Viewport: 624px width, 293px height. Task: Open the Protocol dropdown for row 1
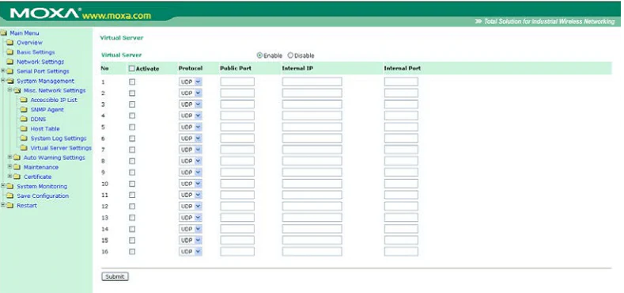coord(191,82)
